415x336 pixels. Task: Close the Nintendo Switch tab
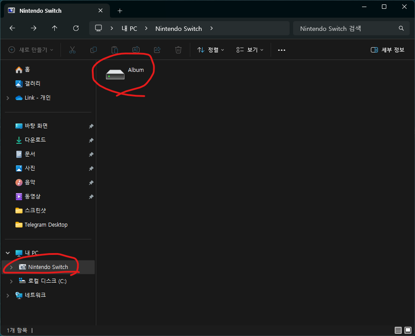tap(101, 11)
